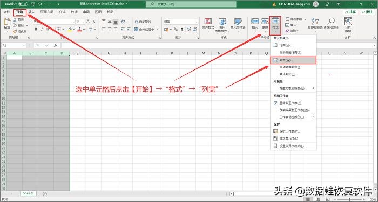Toggle Italic formatting (I)
The width and height of the screenshot is (378, 202).
[42, 29]
